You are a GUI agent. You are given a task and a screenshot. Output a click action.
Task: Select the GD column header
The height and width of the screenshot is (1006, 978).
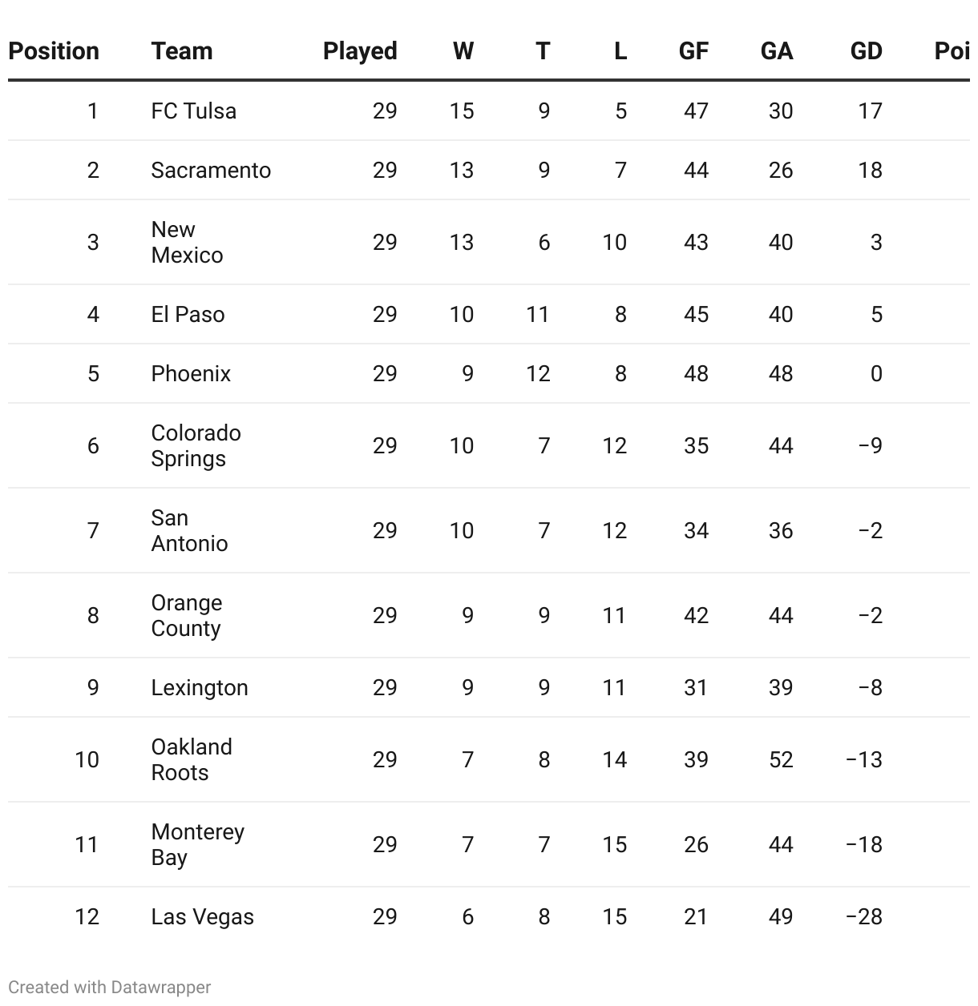[866, 51]
